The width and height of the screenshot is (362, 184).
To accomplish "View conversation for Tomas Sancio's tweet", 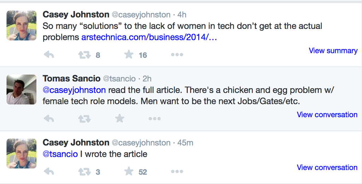I will [327, 114].
